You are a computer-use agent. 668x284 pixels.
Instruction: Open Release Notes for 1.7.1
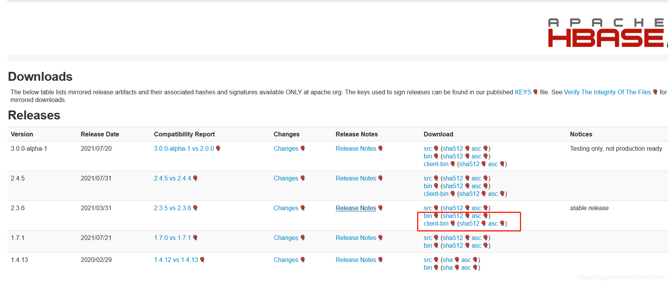(356, 238)
